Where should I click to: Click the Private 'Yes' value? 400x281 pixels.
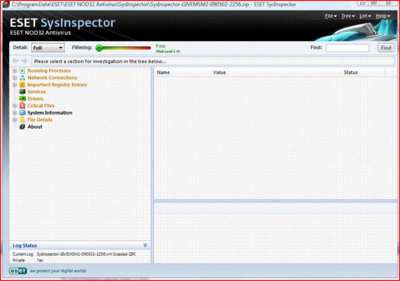point(40,260)
